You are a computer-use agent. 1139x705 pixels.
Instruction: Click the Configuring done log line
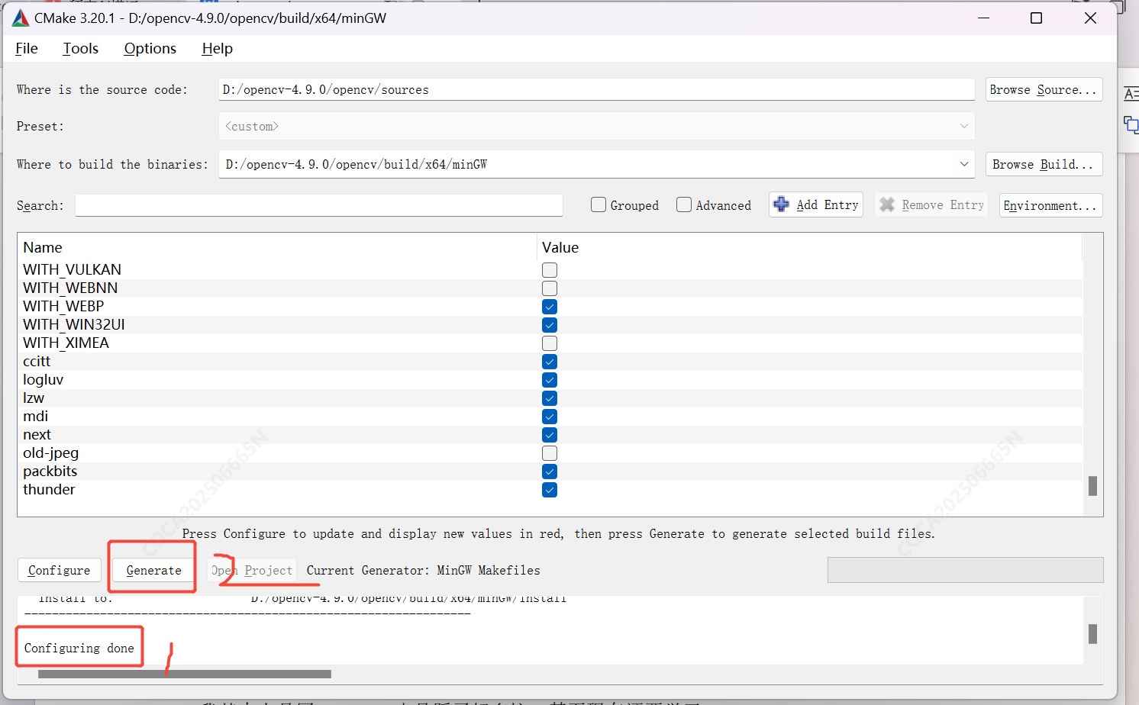pyautogui.click(x=79, y=648)
